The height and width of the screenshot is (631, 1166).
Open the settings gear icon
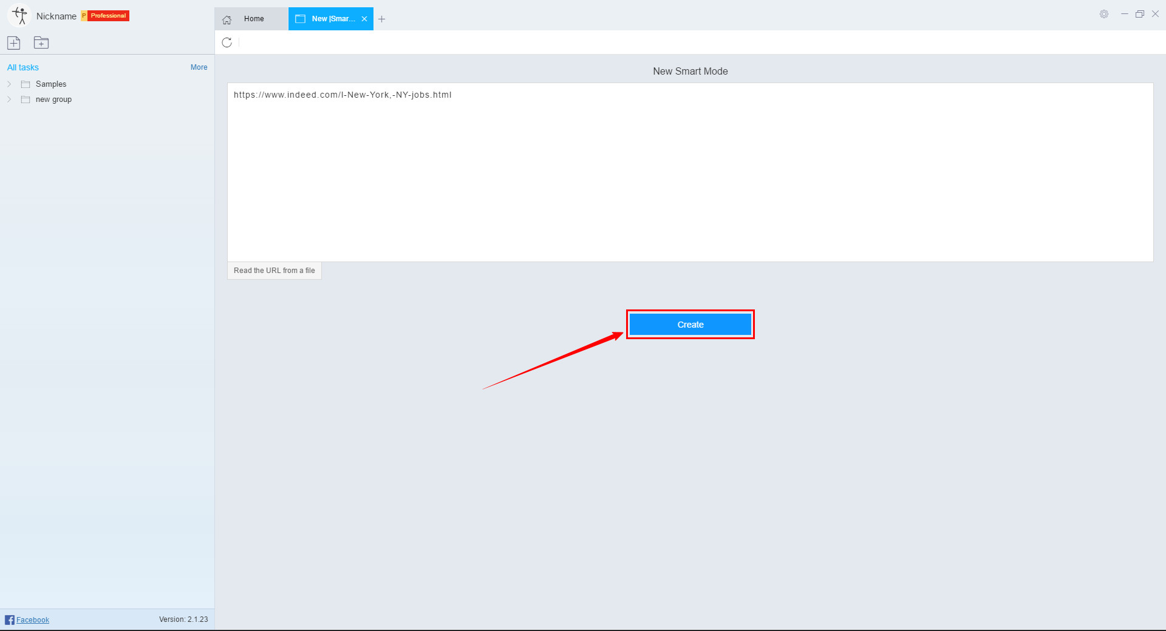1103,14
